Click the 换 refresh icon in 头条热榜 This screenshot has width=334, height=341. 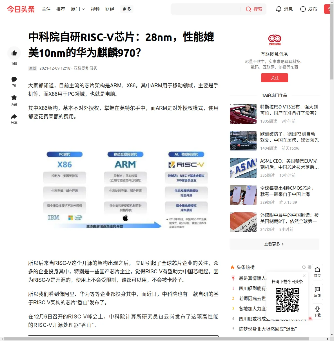click(x=304, y=267)
